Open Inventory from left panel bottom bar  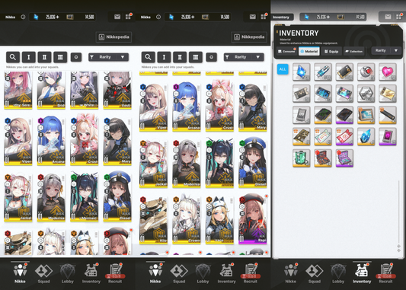pos(91,274)
